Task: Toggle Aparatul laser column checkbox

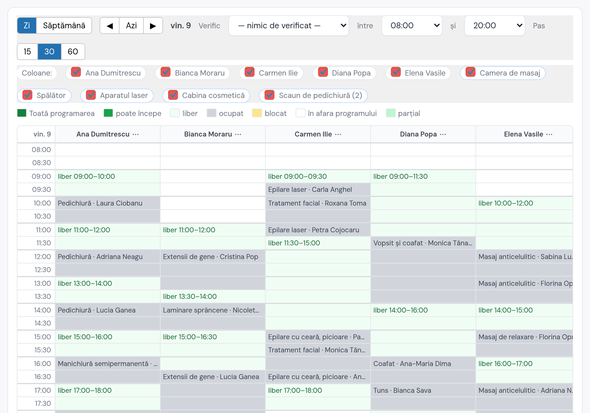Action: [x=91, y=95]
